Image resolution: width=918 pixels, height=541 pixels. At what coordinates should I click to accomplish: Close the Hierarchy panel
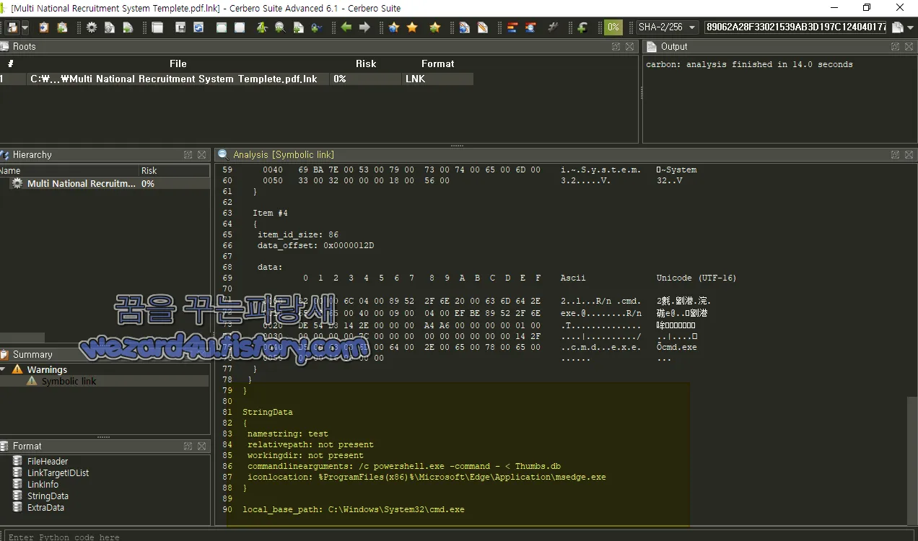pyautogui.click(x=201, y=154)
